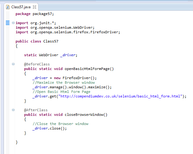Close the Class57.java editor tab
This screenshot has width=193, height=154.
pyautogui.click(x=35, y=7)
